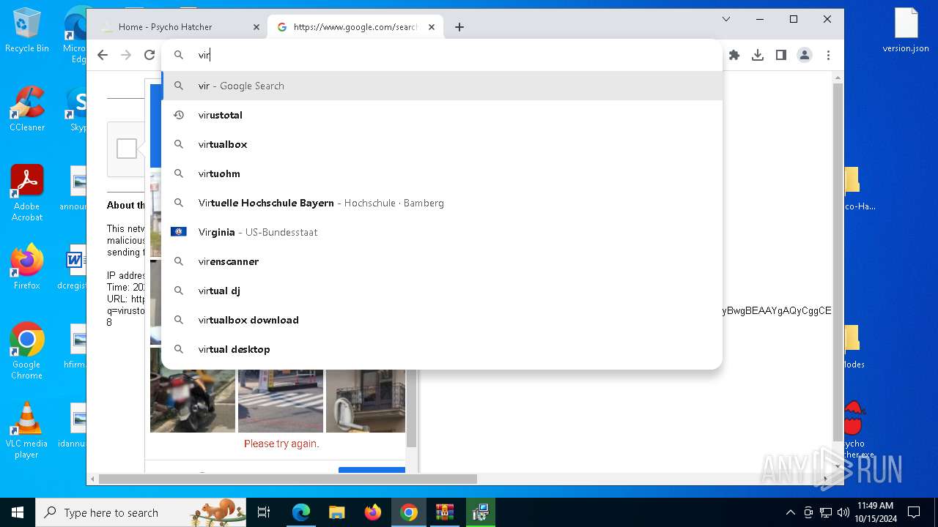Click the browser's horizontal scrollbar
Viewport: 938px width, 527px height.
287,479
